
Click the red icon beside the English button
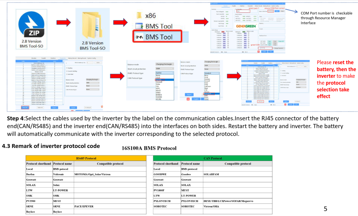point(258,52)
